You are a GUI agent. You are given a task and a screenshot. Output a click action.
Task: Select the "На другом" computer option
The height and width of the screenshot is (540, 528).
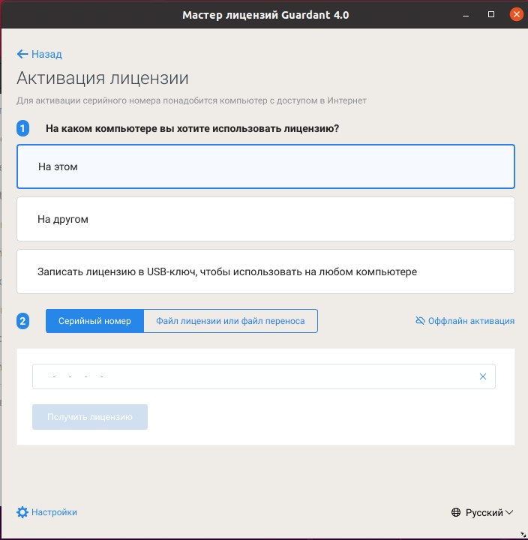(265, 219)
